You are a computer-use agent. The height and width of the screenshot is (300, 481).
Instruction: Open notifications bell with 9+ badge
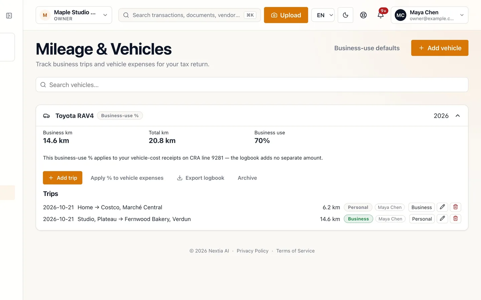point(381,15)
